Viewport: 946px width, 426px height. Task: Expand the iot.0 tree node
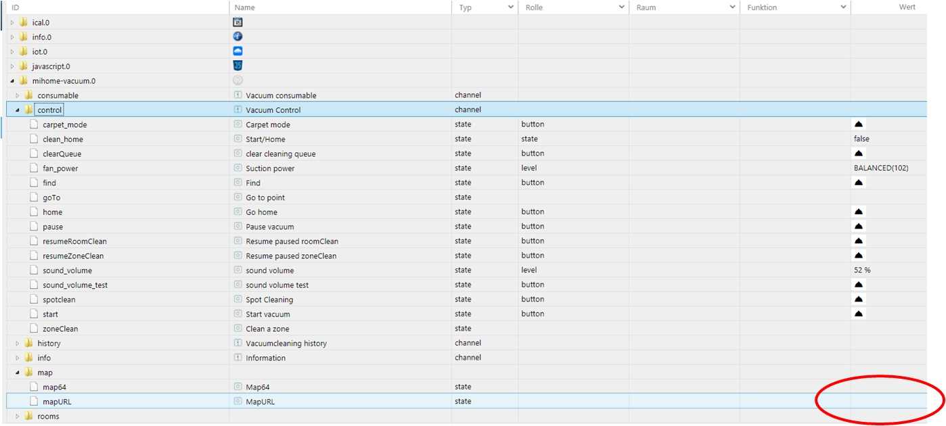(12, 52)
